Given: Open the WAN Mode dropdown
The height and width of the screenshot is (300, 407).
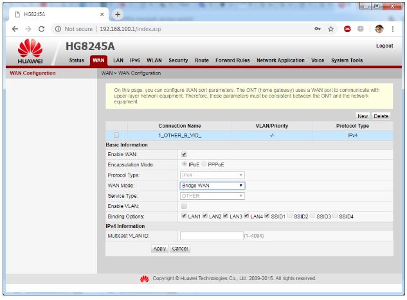Looking at the screenshot, I should pyautogui.click(x=212, y=186).
